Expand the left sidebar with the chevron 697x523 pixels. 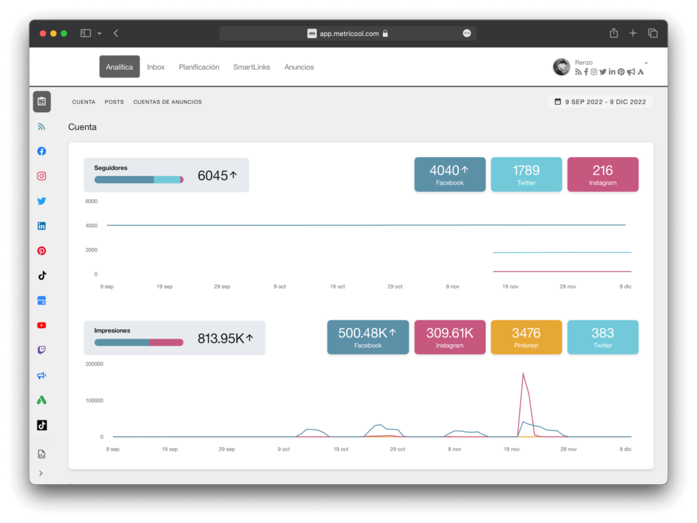(41, 473)
